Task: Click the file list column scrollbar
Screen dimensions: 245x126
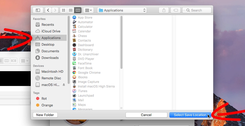Action: pos(121,42)
